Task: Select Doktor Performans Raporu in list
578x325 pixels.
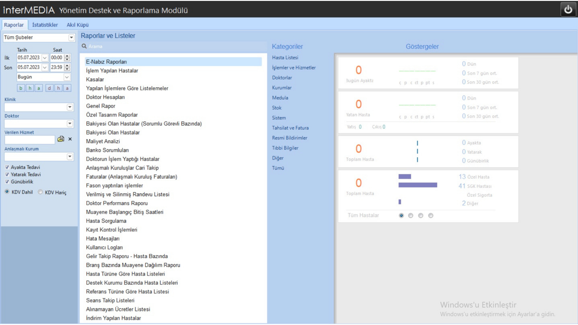Action: coord(117,203)
